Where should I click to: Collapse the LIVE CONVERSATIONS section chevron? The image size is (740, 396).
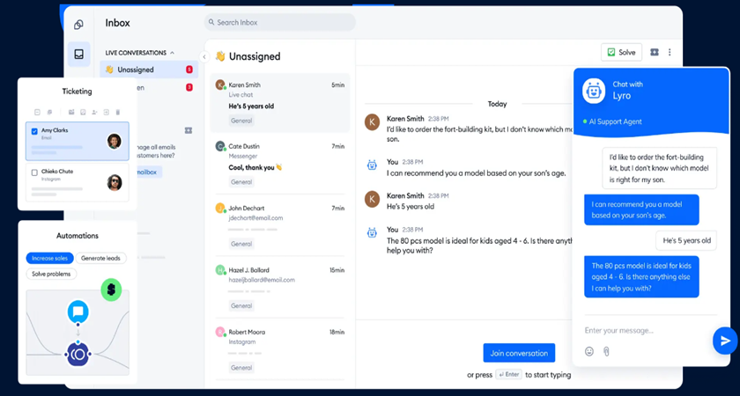click(x=173, y=53)
